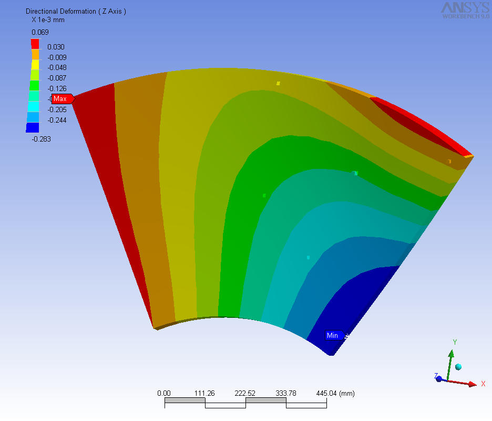The height and width of the screenshot is (421, 492).
Task: Pick the yellow legend color band
Action: tap(35, 64)
